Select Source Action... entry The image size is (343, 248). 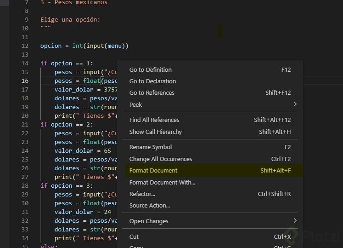pyautogui.click(x=210, y=206)
